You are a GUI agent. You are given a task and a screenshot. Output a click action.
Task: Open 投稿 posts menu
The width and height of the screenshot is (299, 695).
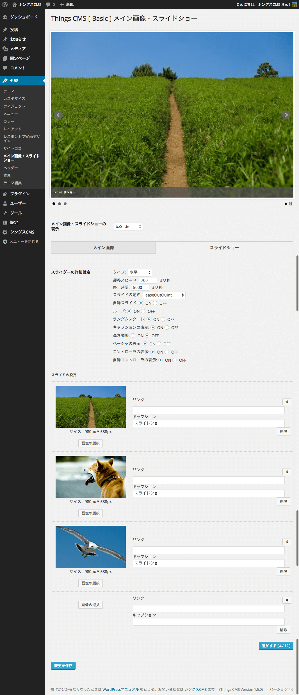click(x=22, y=30)
